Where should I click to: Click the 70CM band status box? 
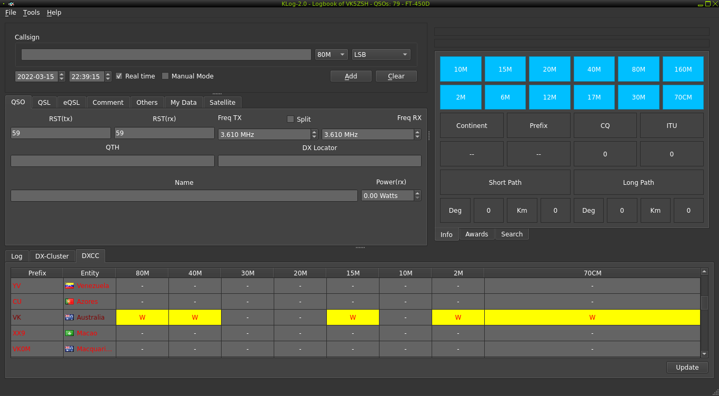tap(683, 97)
